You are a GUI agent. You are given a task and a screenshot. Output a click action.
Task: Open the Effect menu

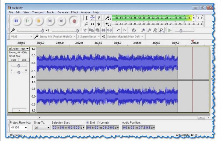pos(74,12)
